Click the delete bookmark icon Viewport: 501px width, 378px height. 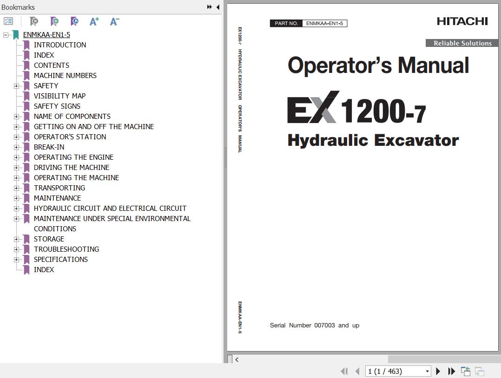(x=34, y=21)
